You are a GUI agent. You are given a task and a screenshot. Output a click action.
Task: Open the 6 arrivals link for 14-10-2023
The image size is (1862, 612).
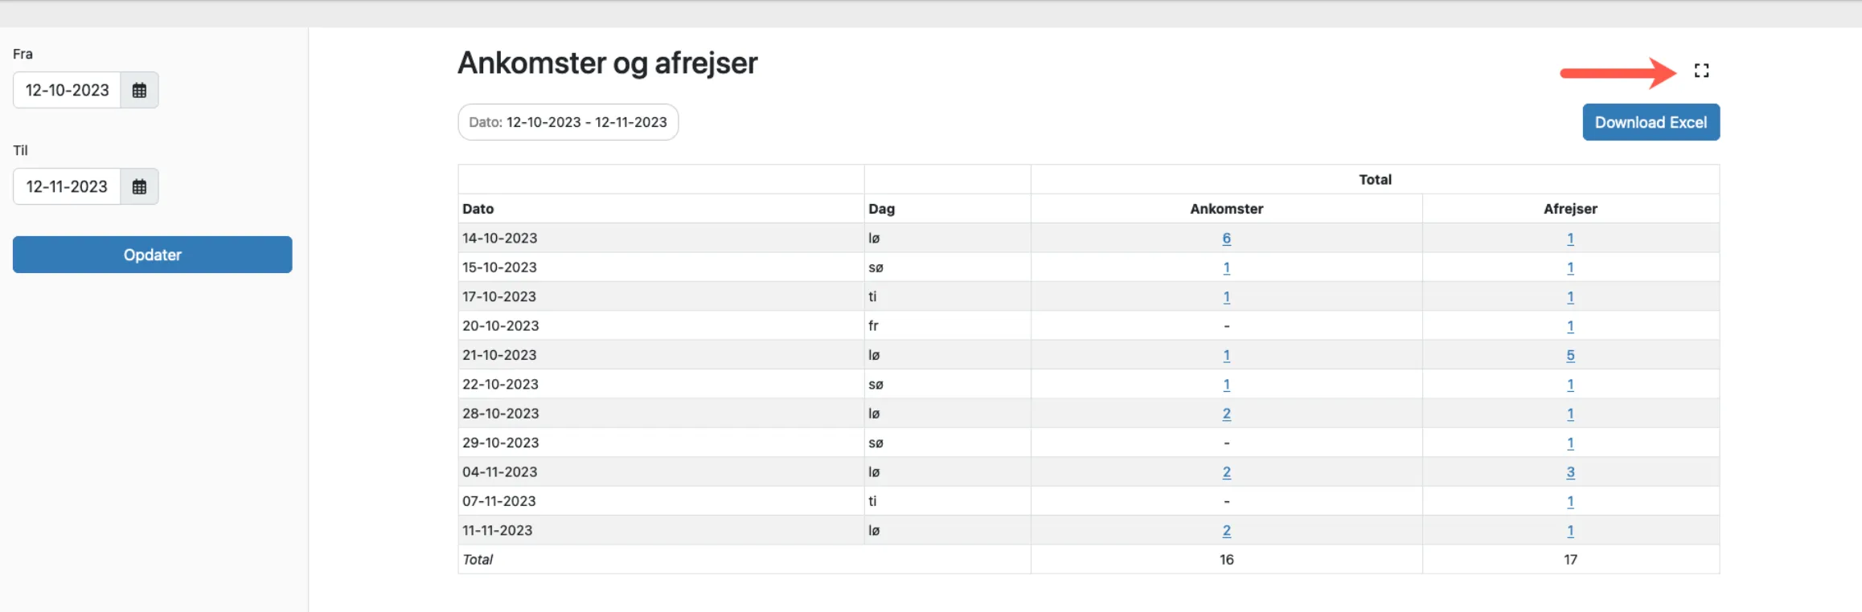pos(1226,239)
